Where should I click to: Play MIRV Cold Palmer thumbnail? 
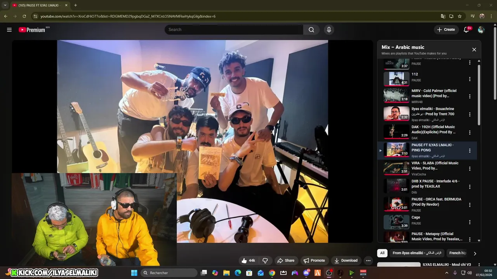(x=396, y=96)
